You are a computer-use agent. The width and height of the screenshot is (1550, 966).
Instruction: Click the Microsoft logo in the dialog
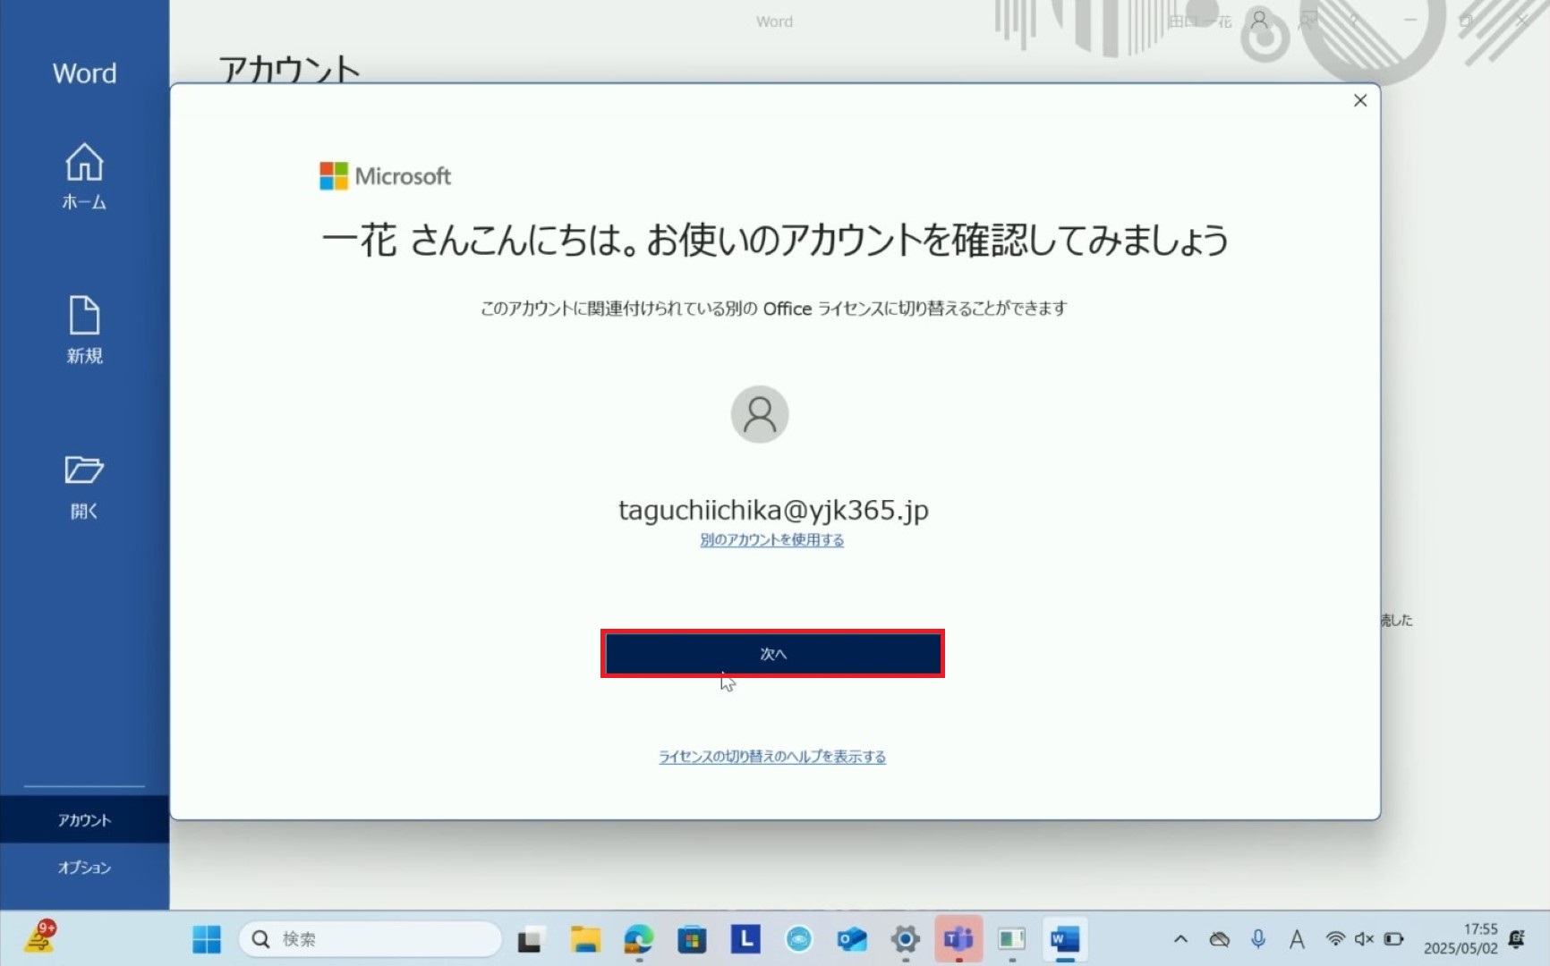(x=385, y=175)
